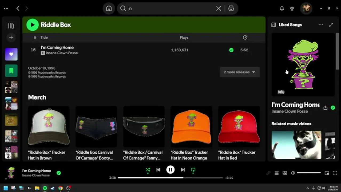Clear the search field
341x192 pixels.
[x=219, y=9]
